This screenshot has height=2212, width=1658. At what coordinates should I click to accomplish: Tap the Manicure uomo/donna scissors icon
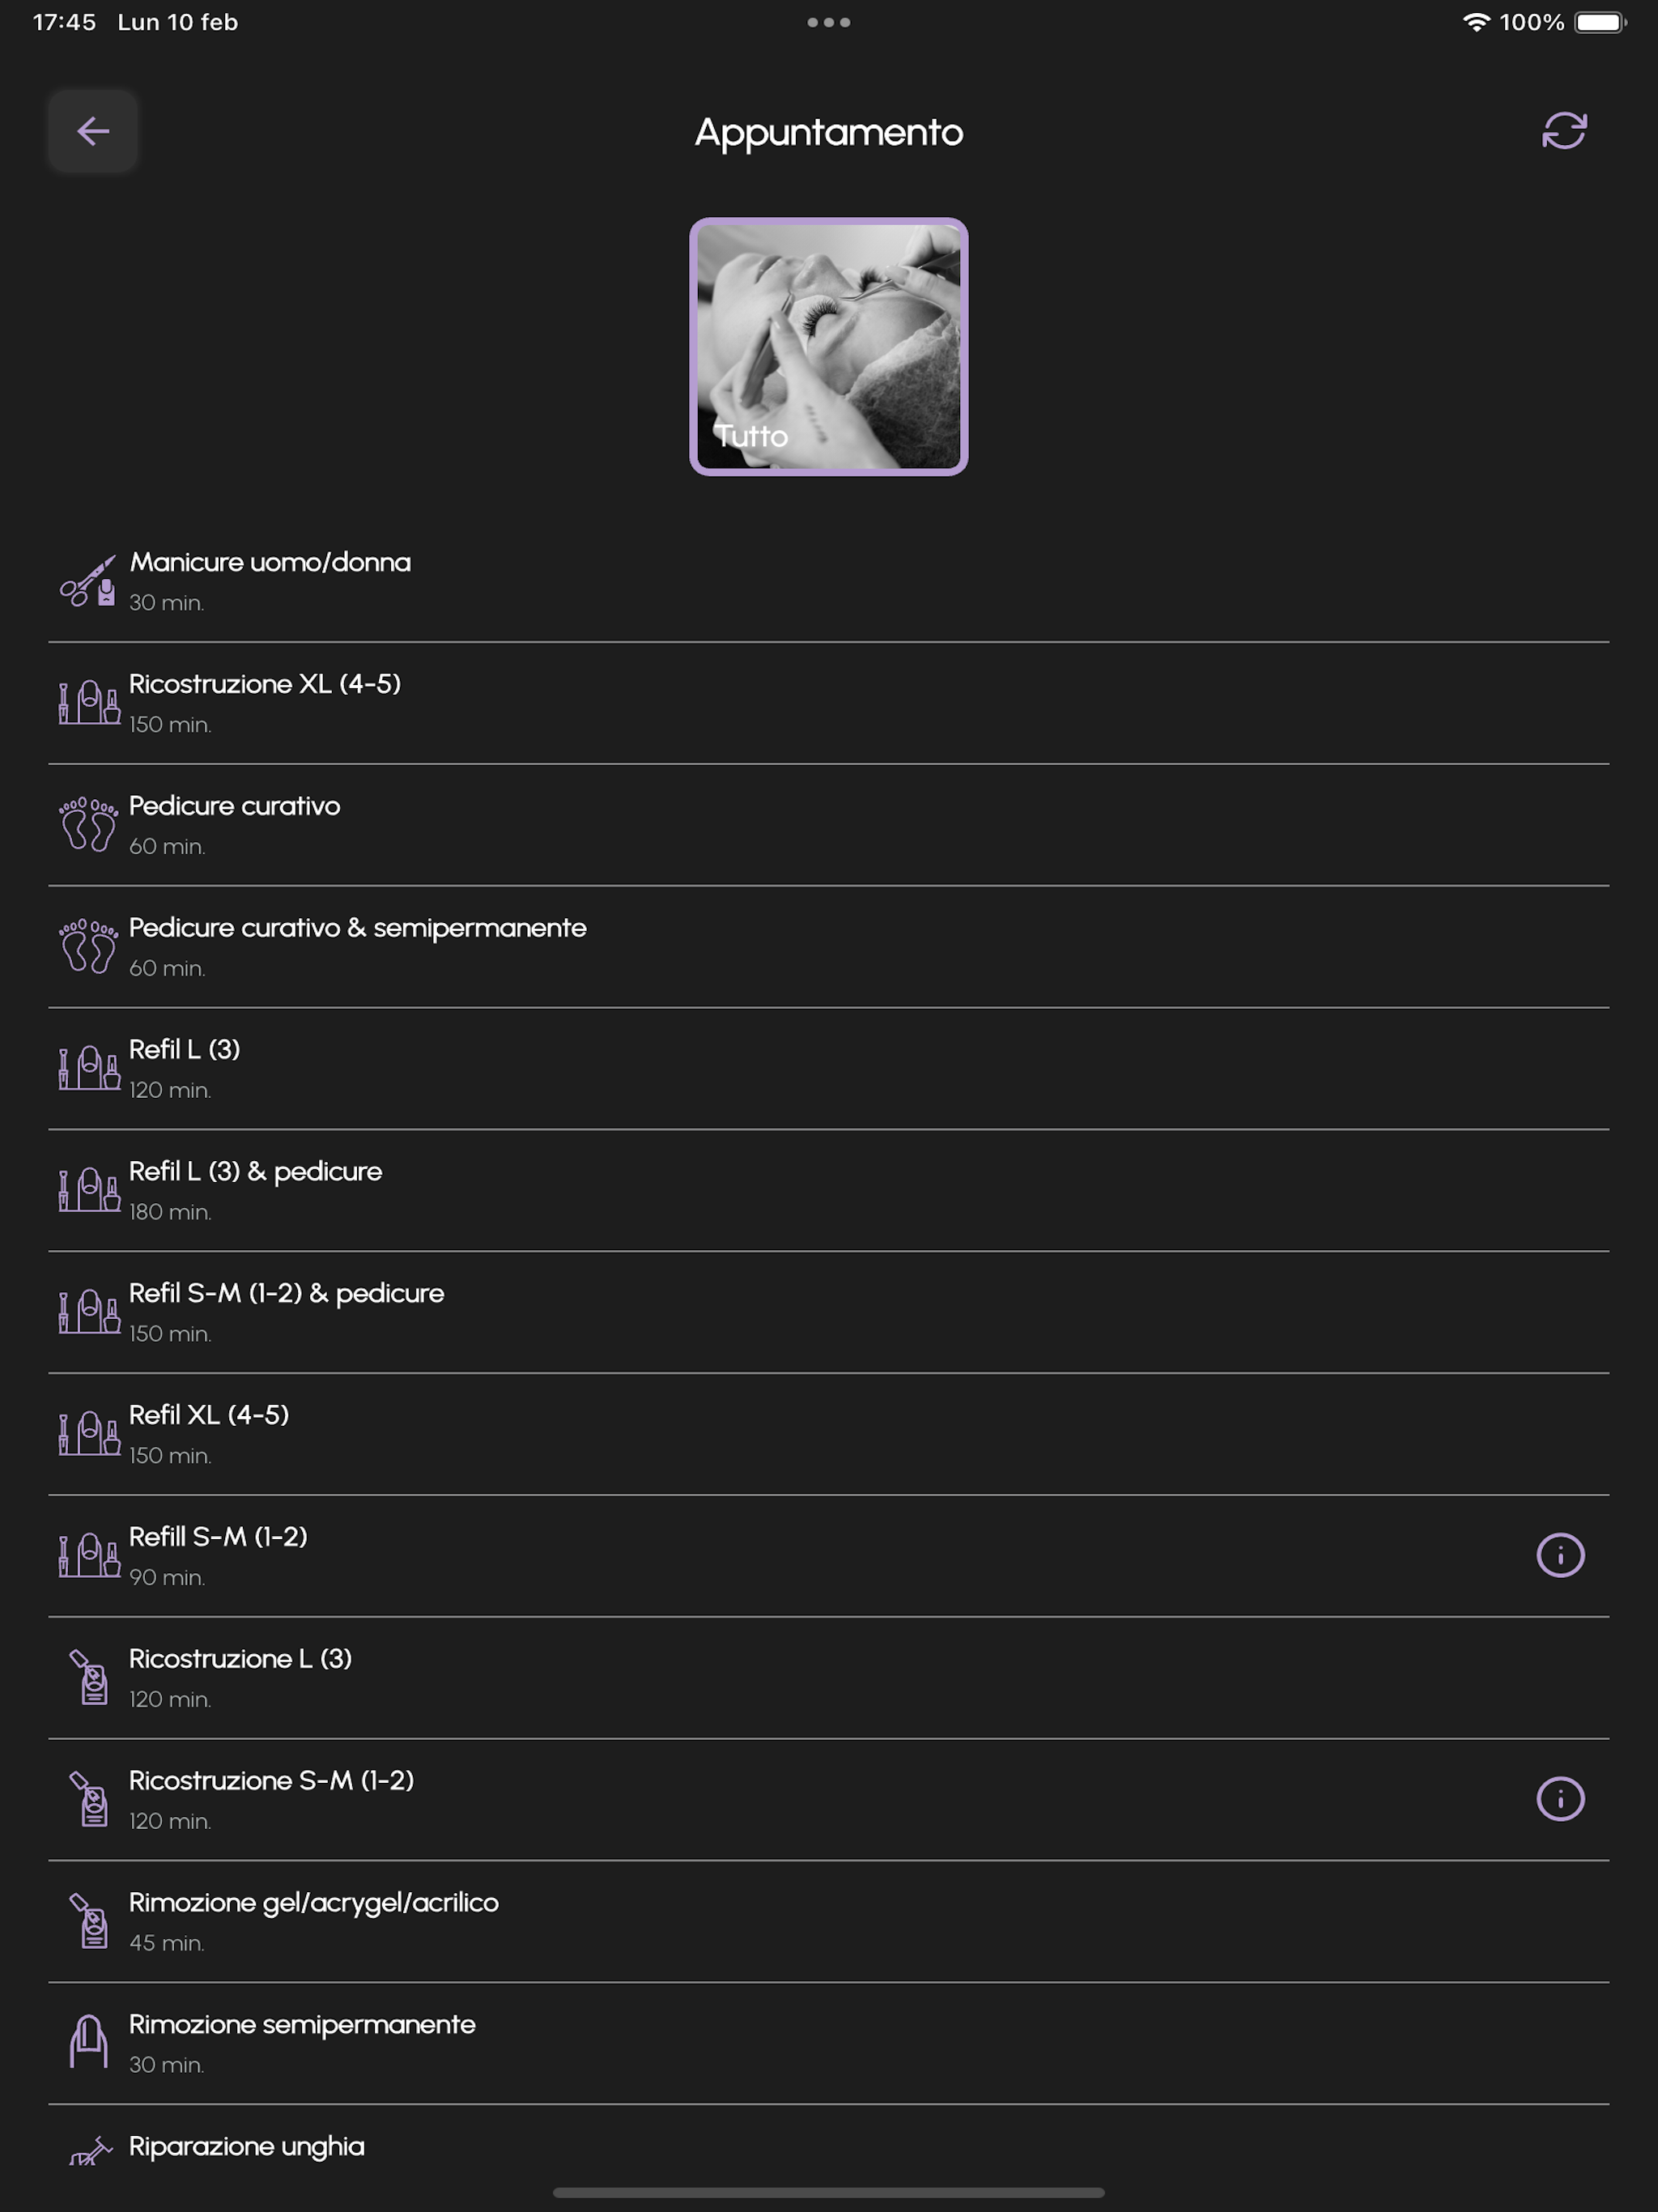pos(88,581)
